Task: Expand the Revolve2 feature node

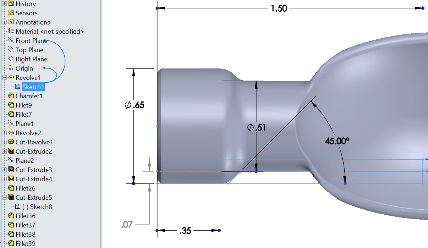Action: click(x=4, y=133)
